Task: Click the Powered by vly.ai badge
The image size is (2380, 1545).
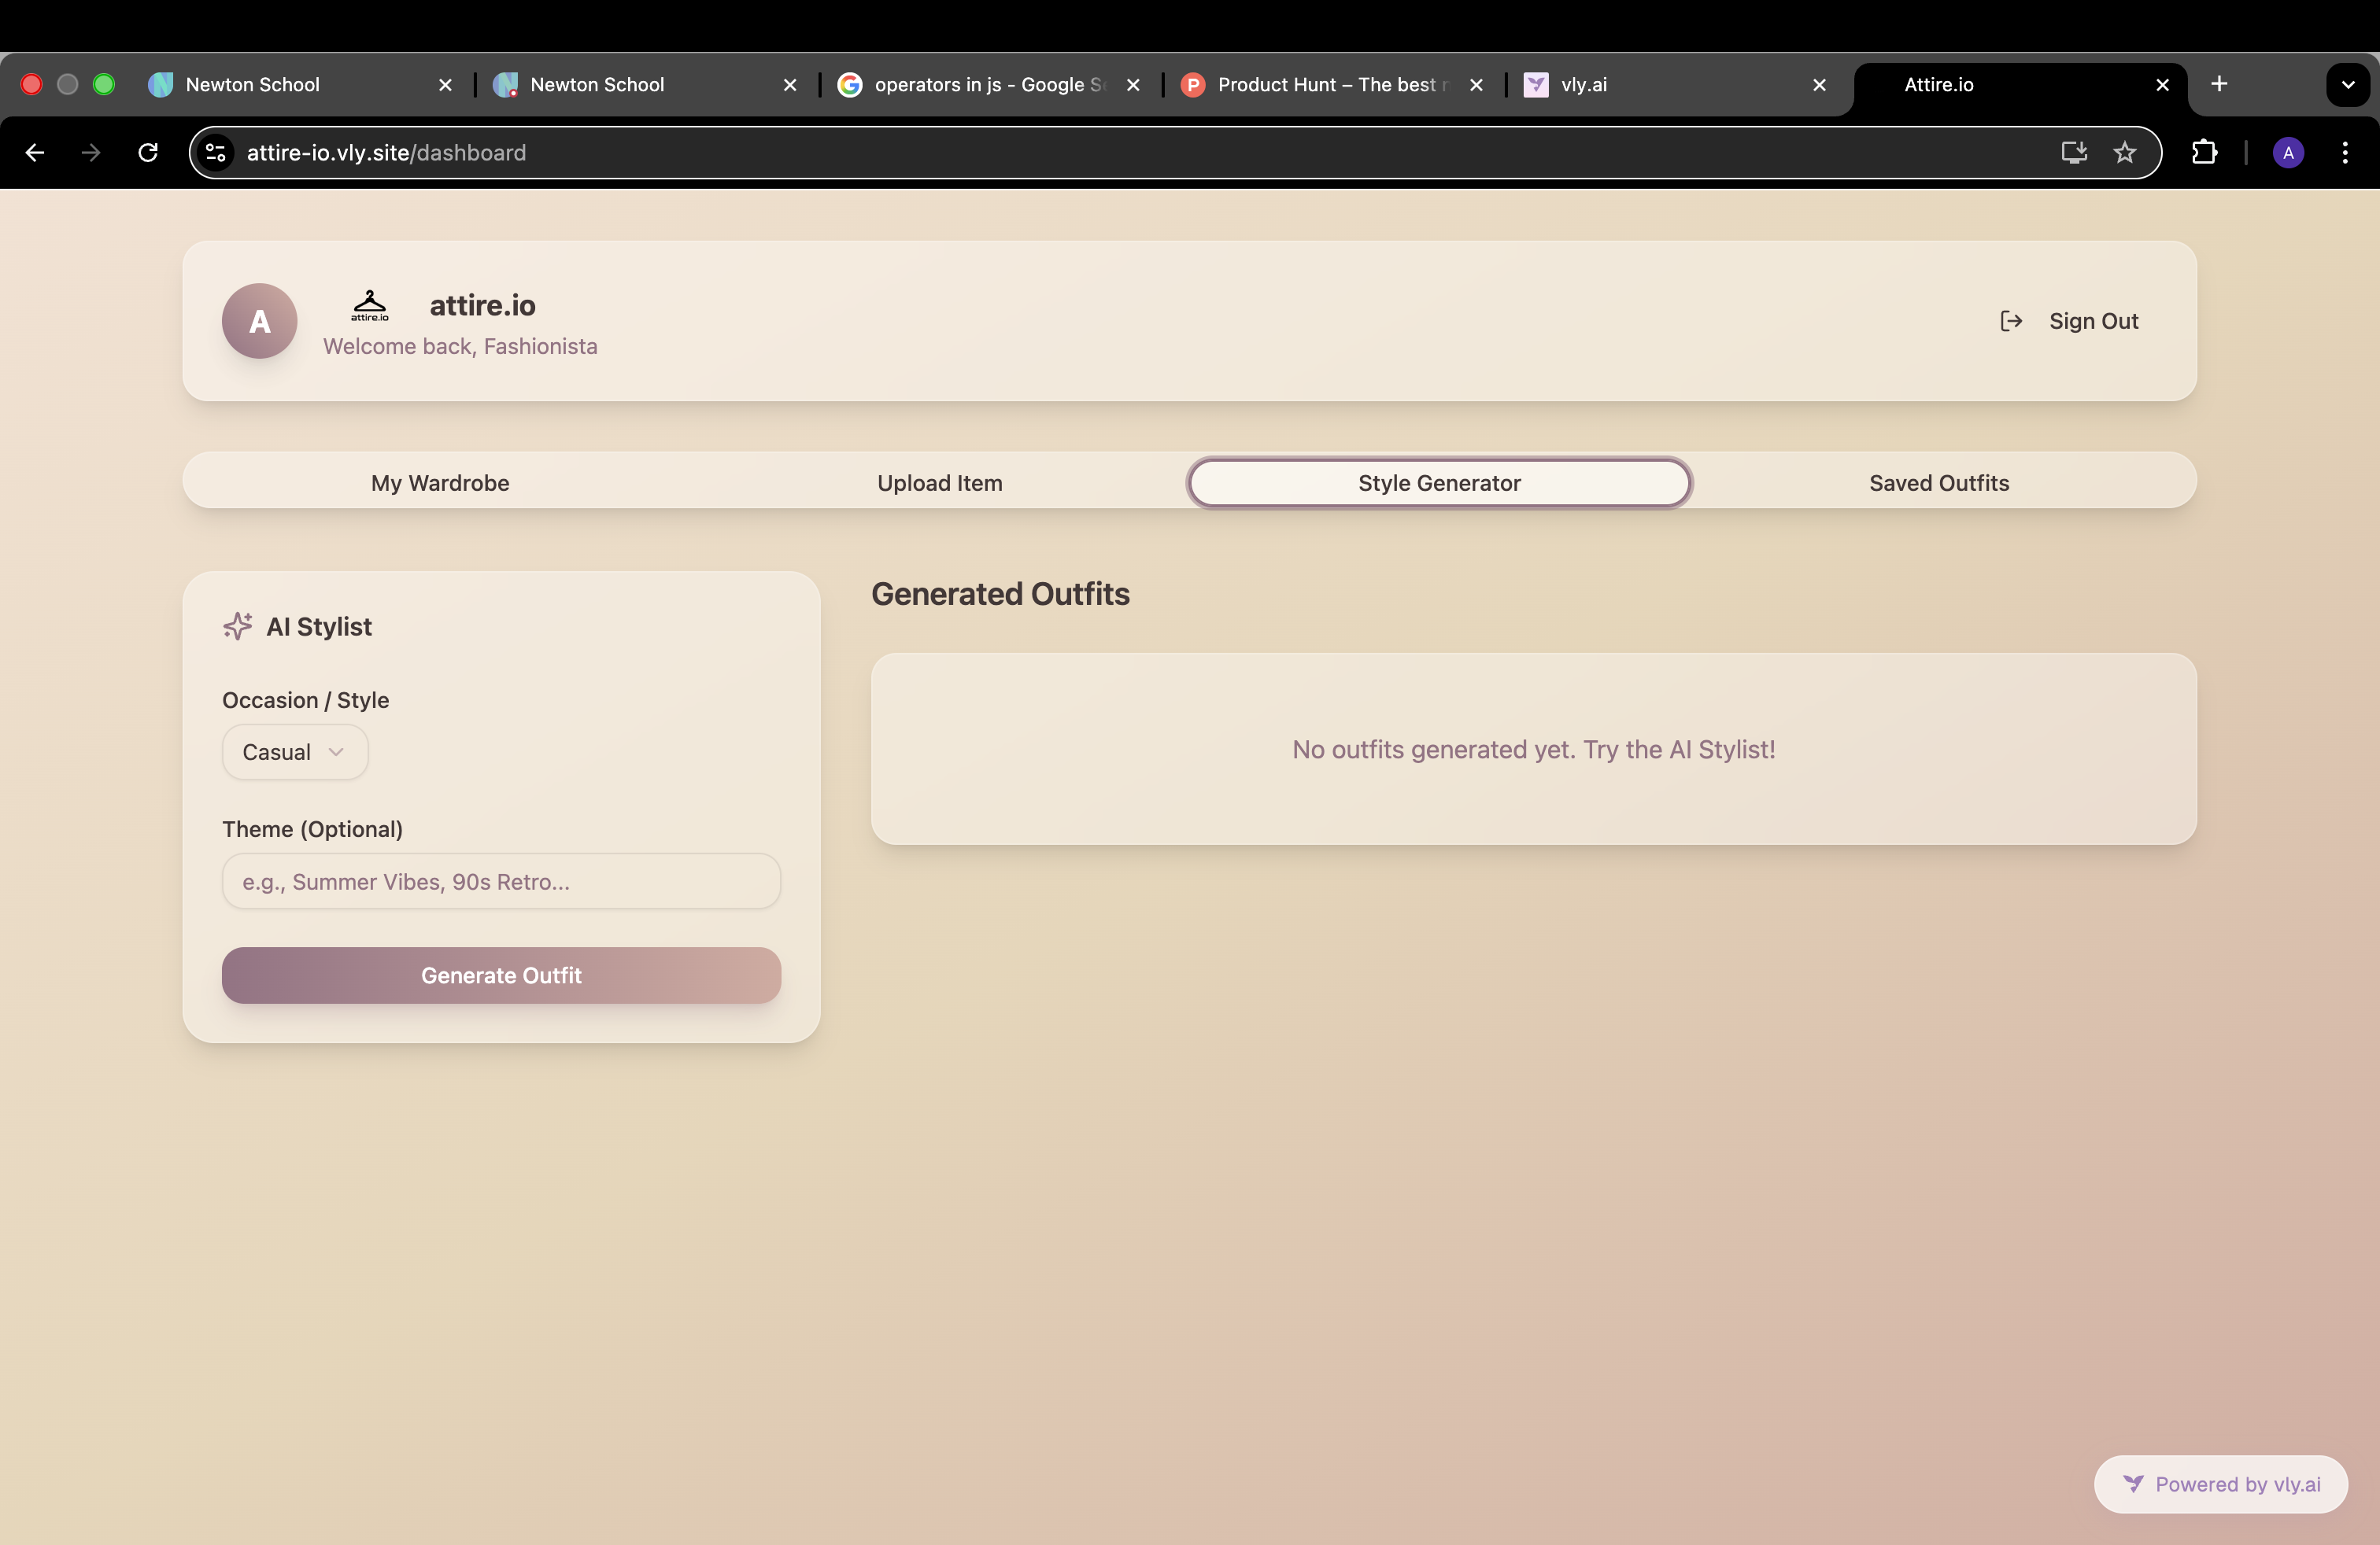Action: click(2220, 1483)
